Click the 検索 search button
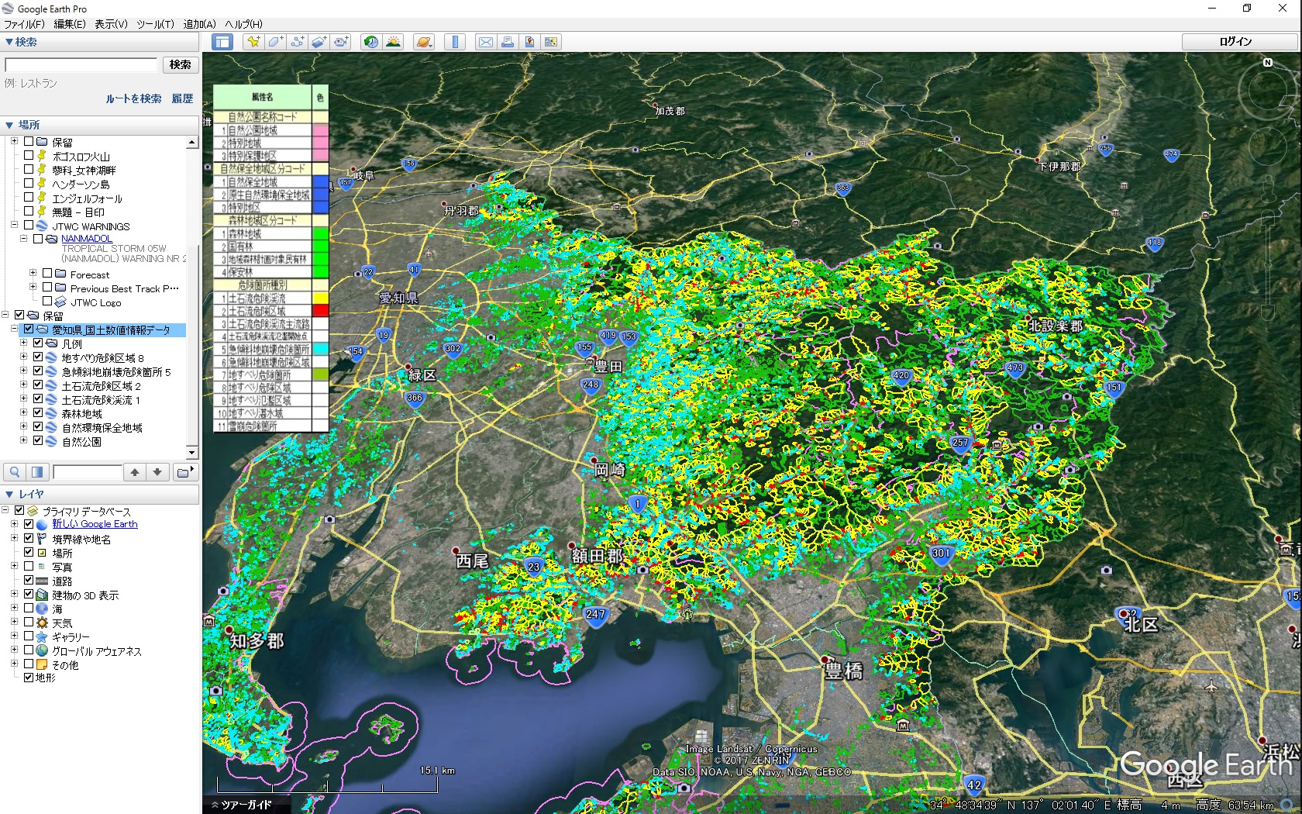1302x814 pixels. coord(181,65)
